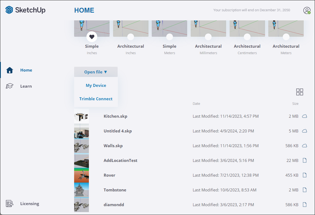The height and width of the screenshot is (215, 315).
Task: Open the AddLocationTest file
Action: coord(120,161)
